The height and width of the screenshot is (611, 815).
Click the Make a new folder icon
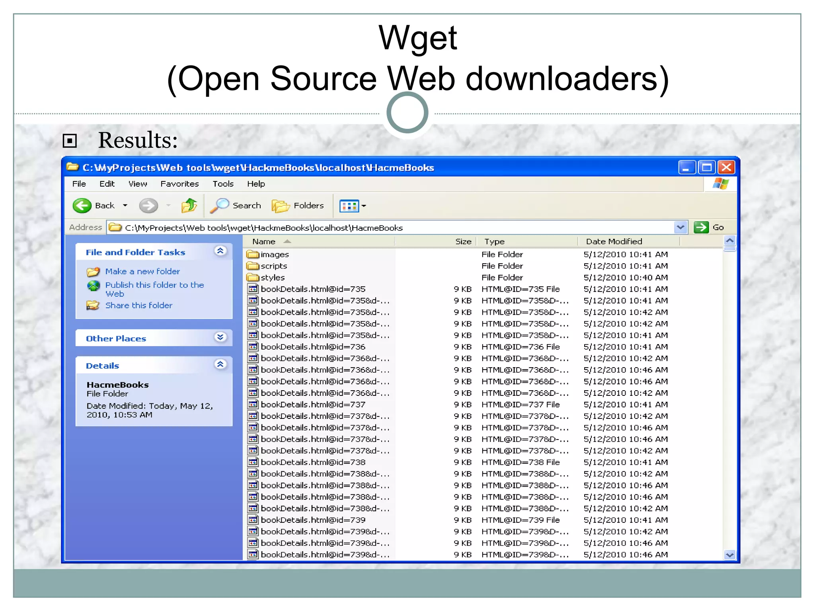93,272
